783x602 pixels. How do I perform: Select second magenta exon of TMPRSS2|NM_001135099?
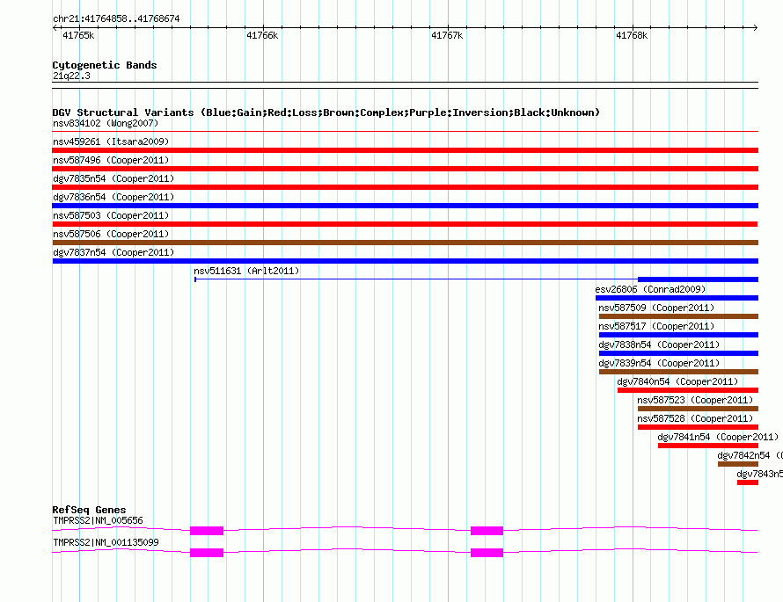[x=487, y=553]
